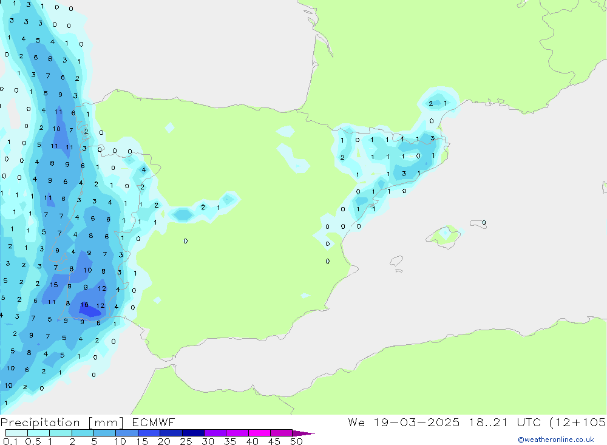Screen dimensions: 607x445
Task: Select the 40–45 mm legend swatch
Action: point(259,433)
